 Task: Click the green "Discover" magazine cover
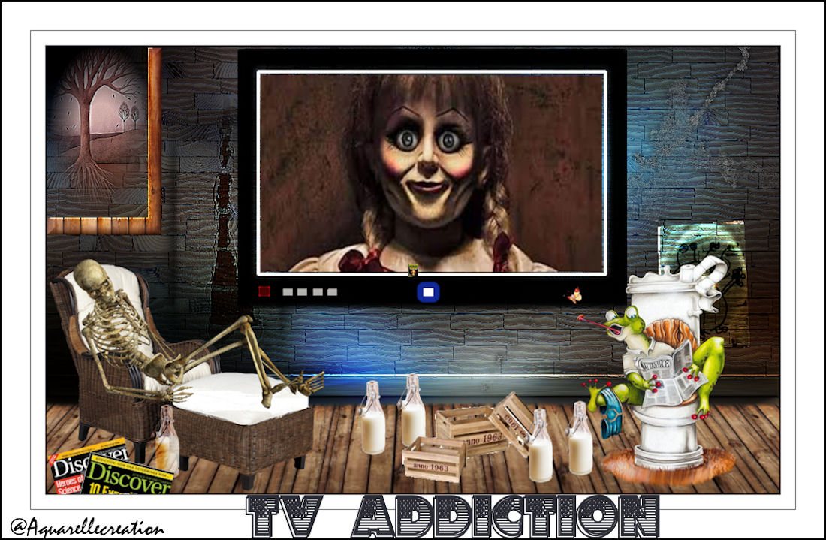[x=128, y=475]
